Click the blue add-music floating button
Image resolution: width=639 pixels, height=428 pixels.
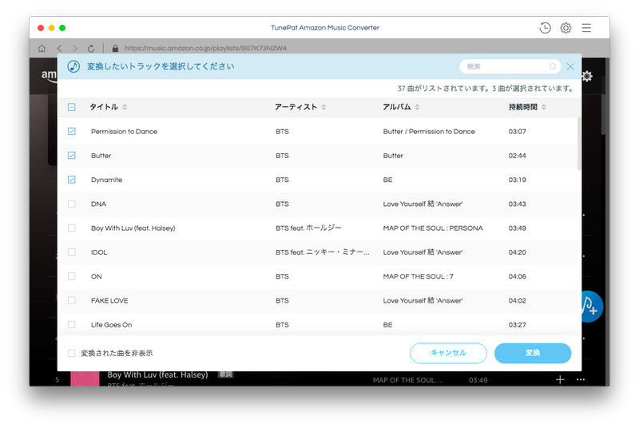[591, 307]
